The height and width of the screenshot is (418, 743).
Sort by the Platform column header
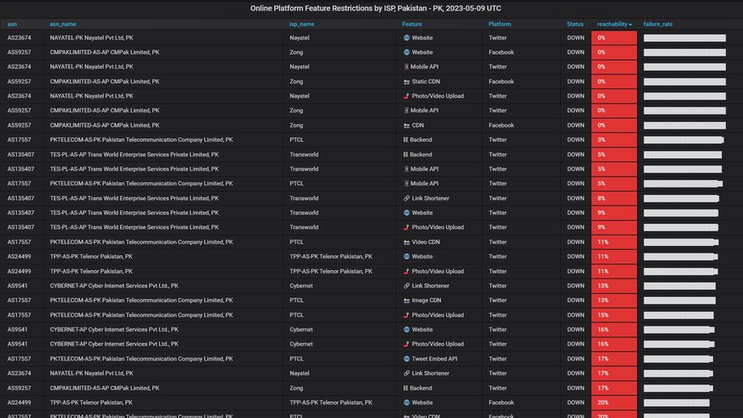(x=499, y=24)
